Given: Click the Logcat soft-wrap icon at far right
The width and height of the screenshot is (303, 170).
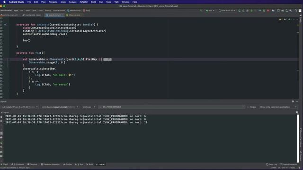Looking at the screenshot, I should point(297,112).
